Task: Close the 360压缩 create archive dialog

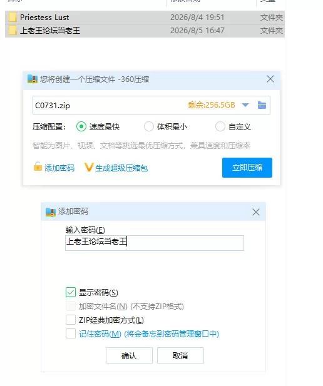Action: tap(270, 79)
